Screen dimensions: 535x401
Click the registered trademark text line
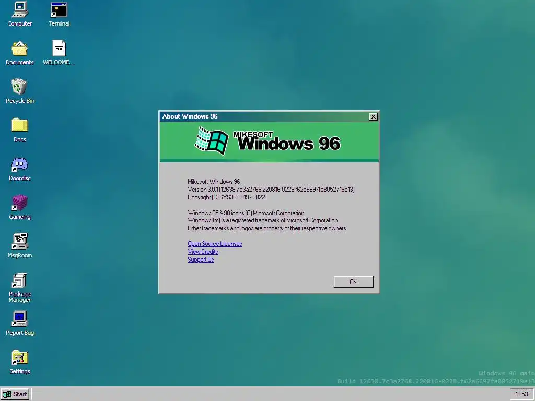(263, 220)
